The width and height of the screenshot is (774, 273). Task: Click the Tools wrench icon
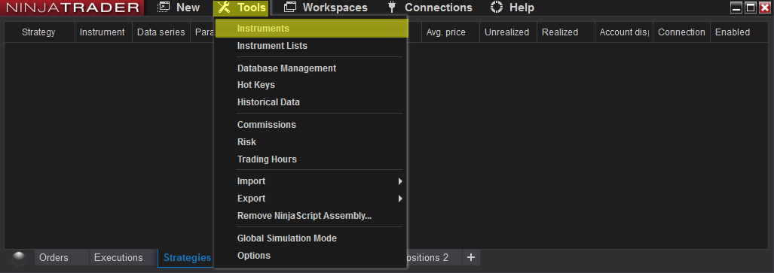point(224,8)
